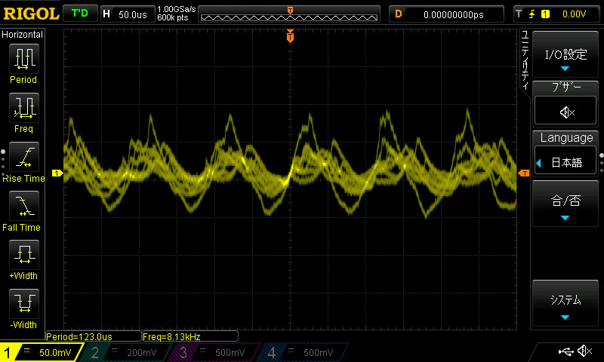The image size is (604, 362).
Task: Click the bottom-right sound muted status icon
Action: (585, 351)
